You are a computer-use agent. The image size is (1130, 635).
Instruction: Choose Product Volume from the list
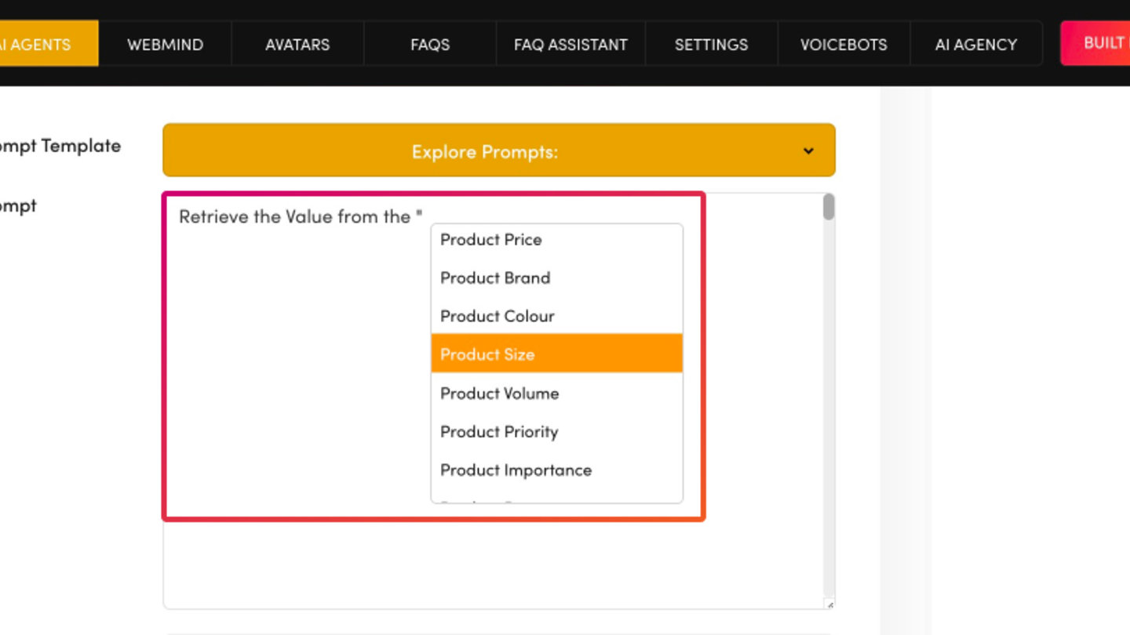click(500, 394)
